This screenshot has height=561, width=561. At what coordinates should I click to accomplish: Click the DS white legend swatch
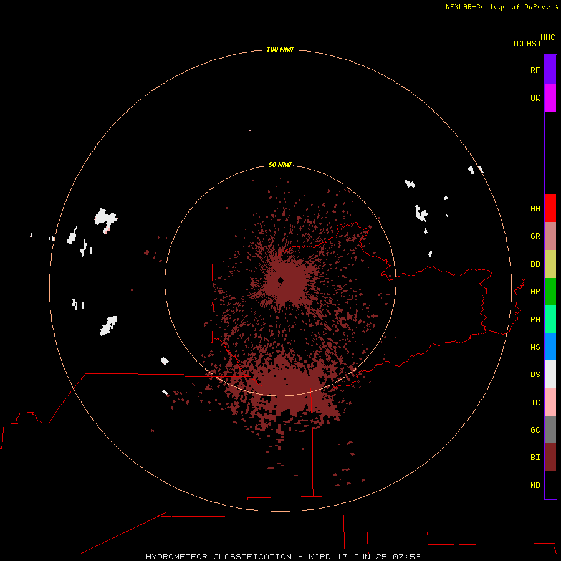coord(550,374)
